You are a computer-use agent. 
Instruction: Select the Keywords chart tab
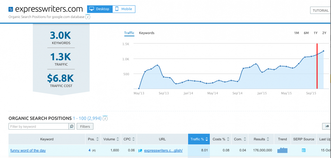[x=147, y=33]
